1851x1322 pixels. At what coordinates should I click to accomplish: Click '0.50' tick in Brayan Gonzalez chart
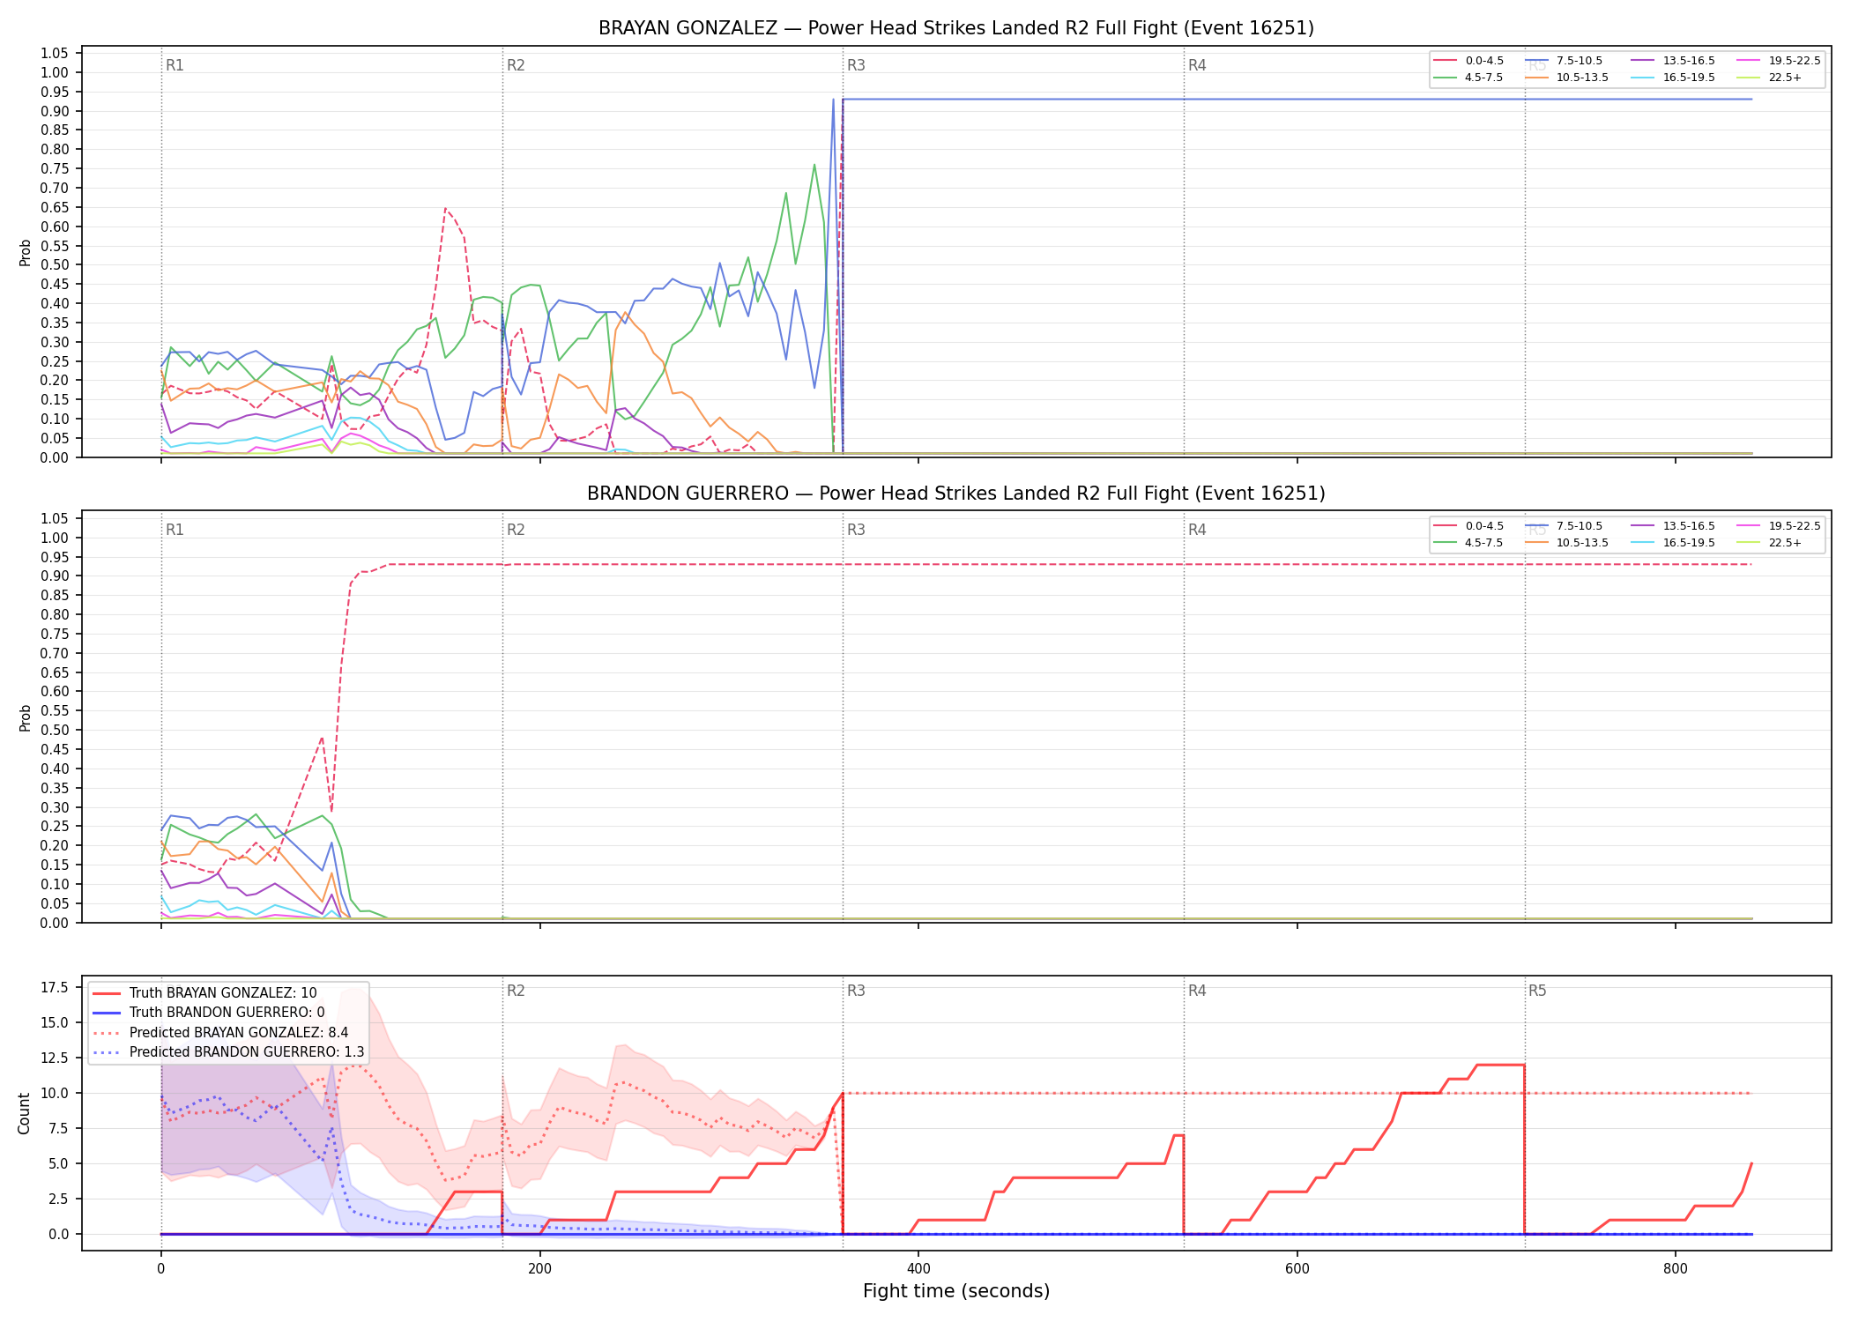55,264
